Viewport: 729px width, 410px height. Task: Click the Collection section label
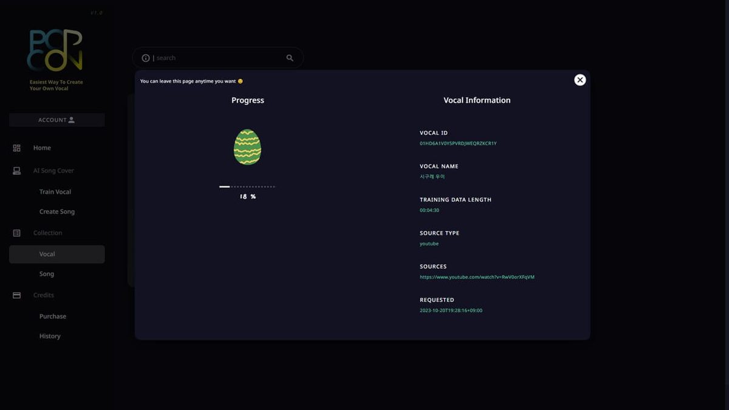[x=47, y=233]
